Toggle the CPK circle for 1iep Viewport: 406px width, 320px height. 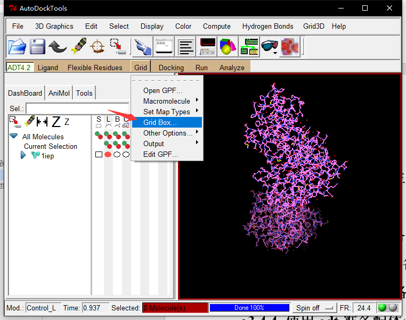[x=126, y=155]
